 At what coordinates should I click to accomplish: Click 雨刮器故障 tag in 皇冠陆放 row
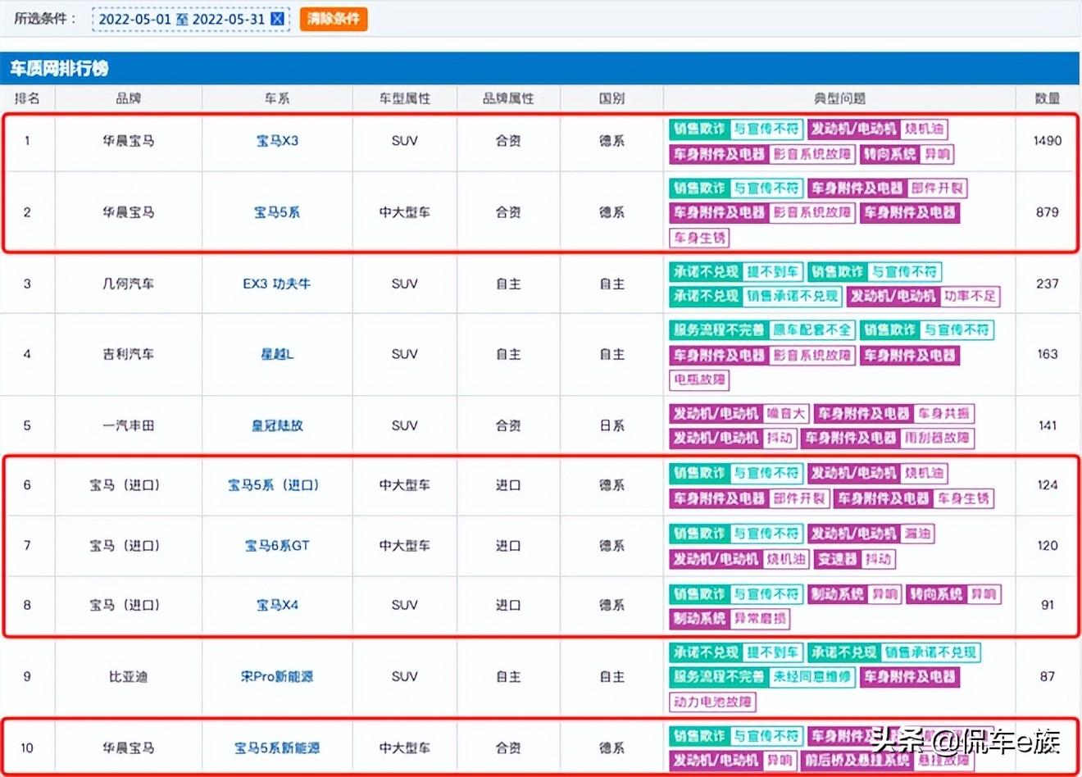point(937,438)
